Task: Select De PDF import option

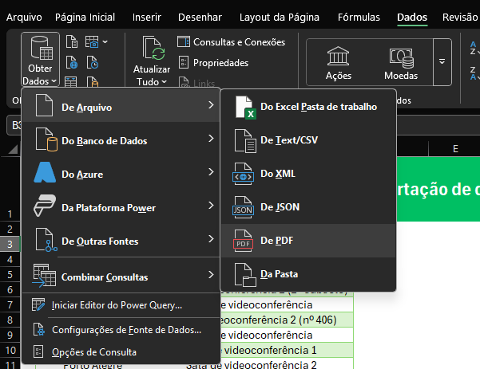Action: click(x=308, y=241)
